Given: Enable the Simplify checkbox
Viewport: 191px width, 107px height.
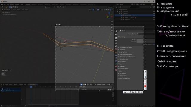Looking at the screenshot, I should [x=120, y=73].
